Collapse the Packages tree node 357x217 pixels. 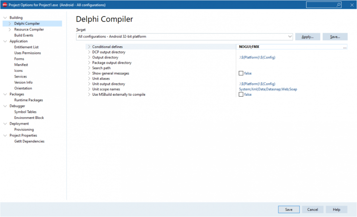pyautogui.click(x=5, y=94)
